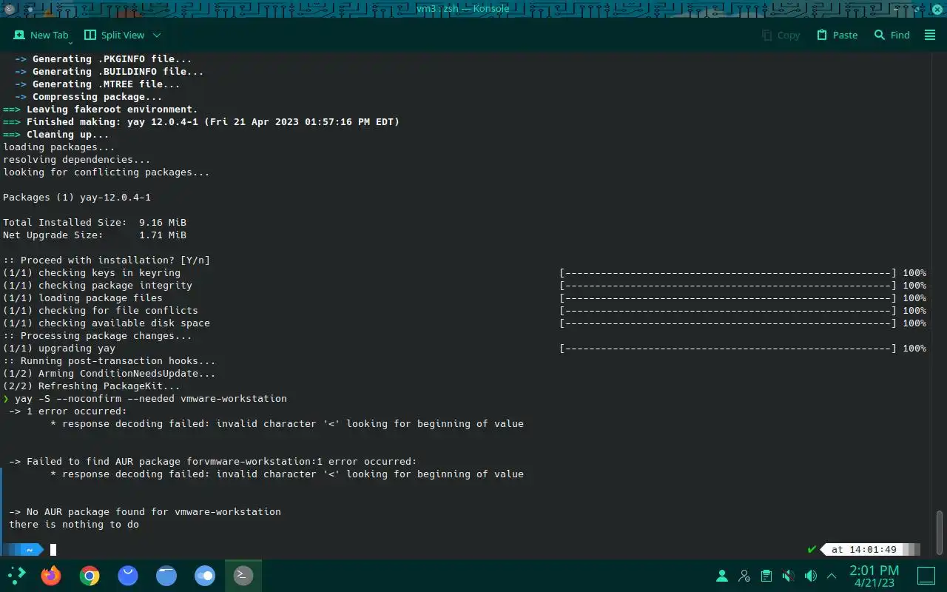Click 'checking package integrity' line
Screen dimensions: 947x592
[x=98, y=286]
